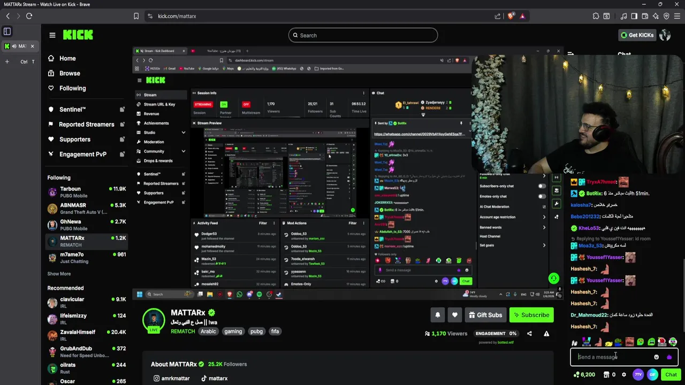Click the green KICK logo
685x385 pixels.
(78, 35)
